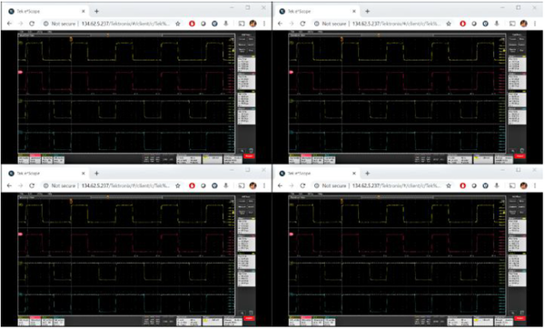Click the red run/stop button in lower-right scope
The image size is (545, 329).
(520, 319)
